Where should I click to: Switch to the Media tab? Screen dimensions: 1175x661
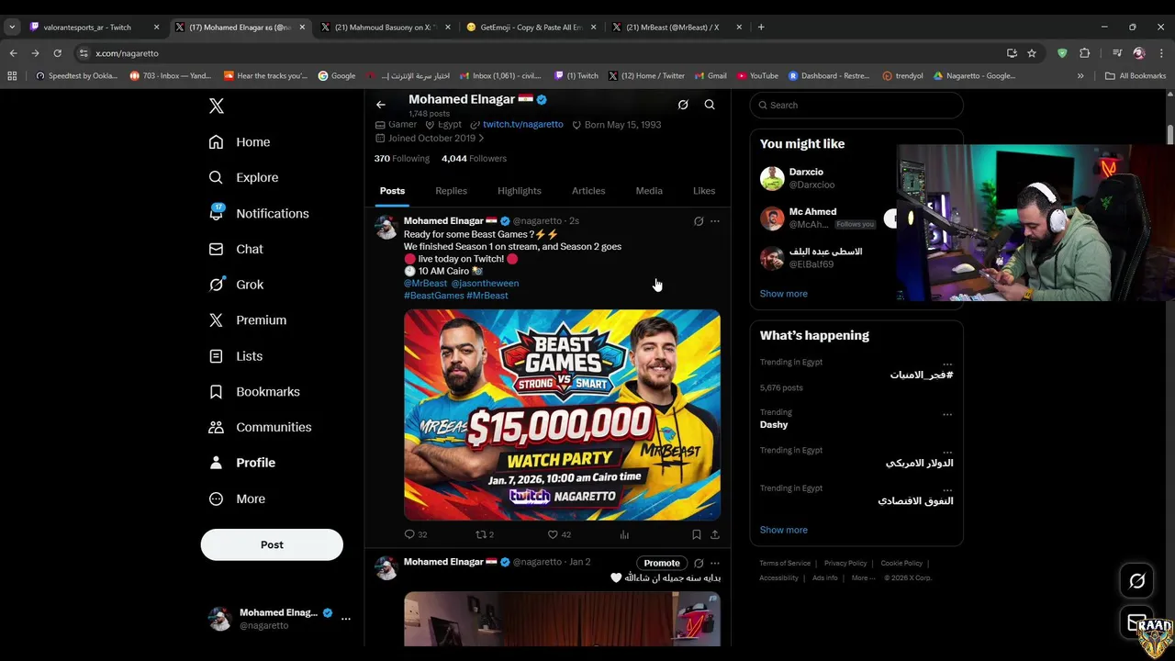tap(649, 191)
